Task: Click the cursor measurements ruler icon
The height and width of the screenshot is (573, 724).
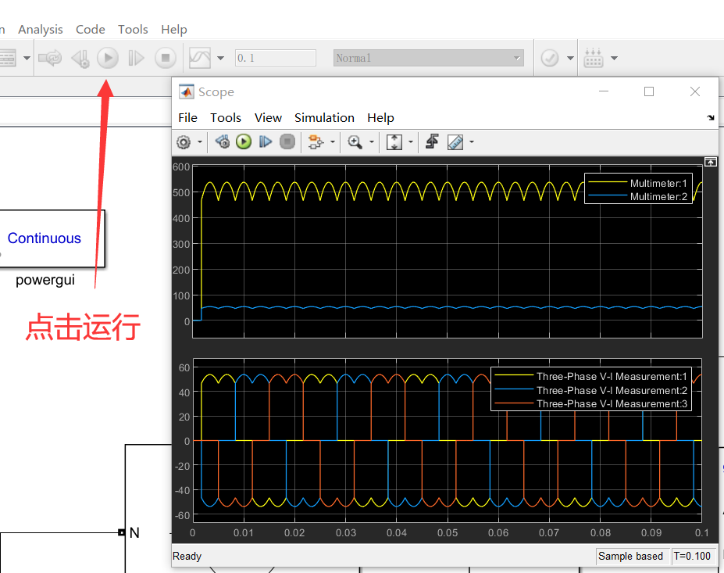Action: (x=455, y=142)
